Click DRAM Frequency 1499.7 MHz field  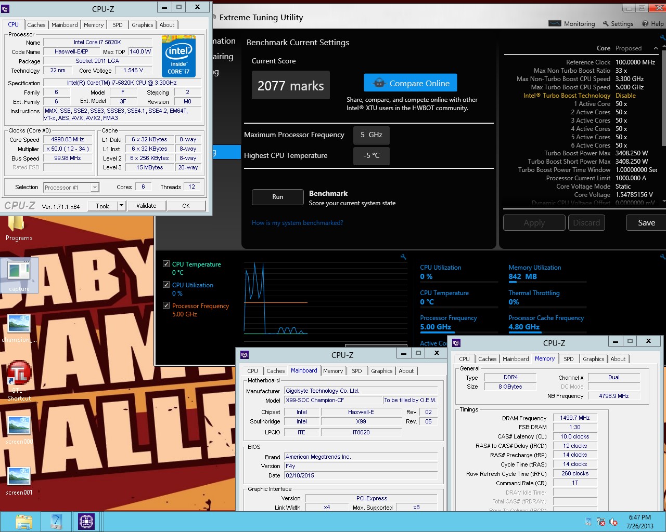pyautogui.click(x=575, y=418)
